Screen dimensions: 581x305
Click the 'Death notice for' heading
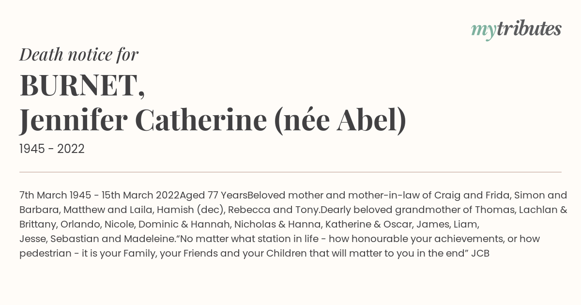[79, 55]
